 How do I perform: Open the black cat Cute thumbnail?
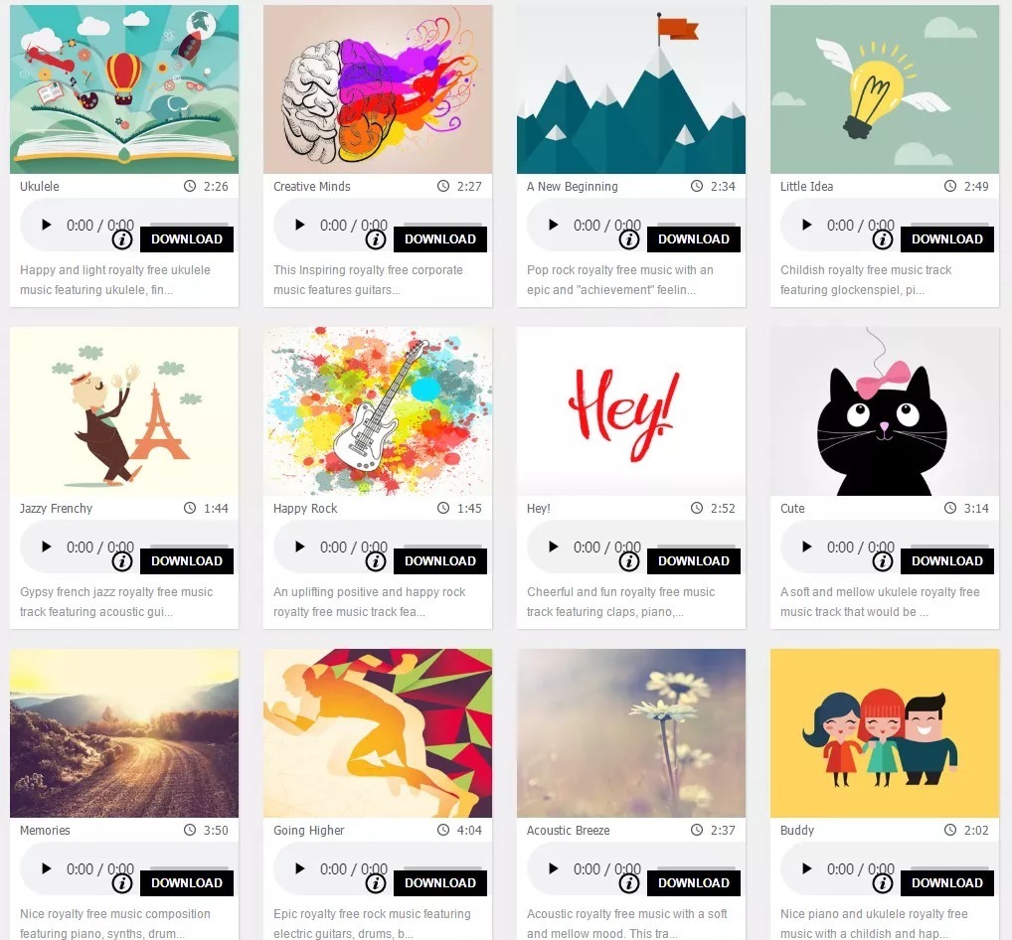(x=885, y=411)
